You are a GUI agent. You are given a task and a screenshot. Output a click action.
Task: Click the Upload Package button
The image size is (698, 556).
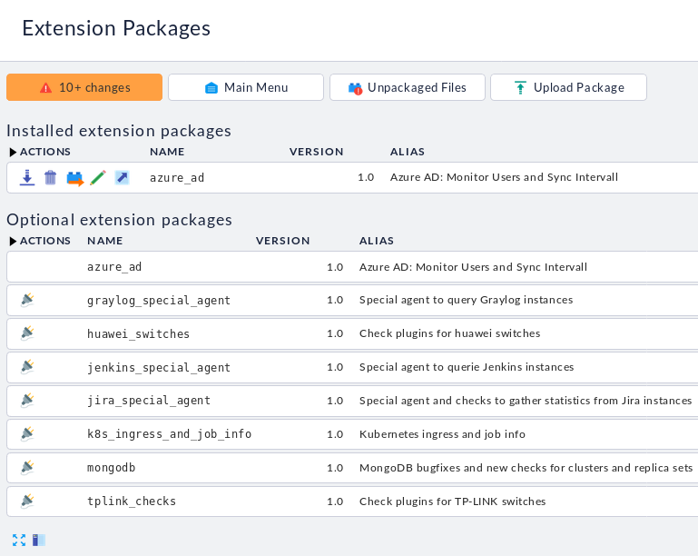pyautogui.click(x=568, y=87)
